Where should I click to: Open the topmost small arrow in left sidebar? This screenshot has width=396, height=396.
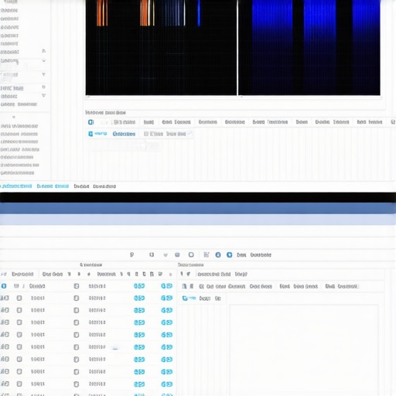(44, 51)
